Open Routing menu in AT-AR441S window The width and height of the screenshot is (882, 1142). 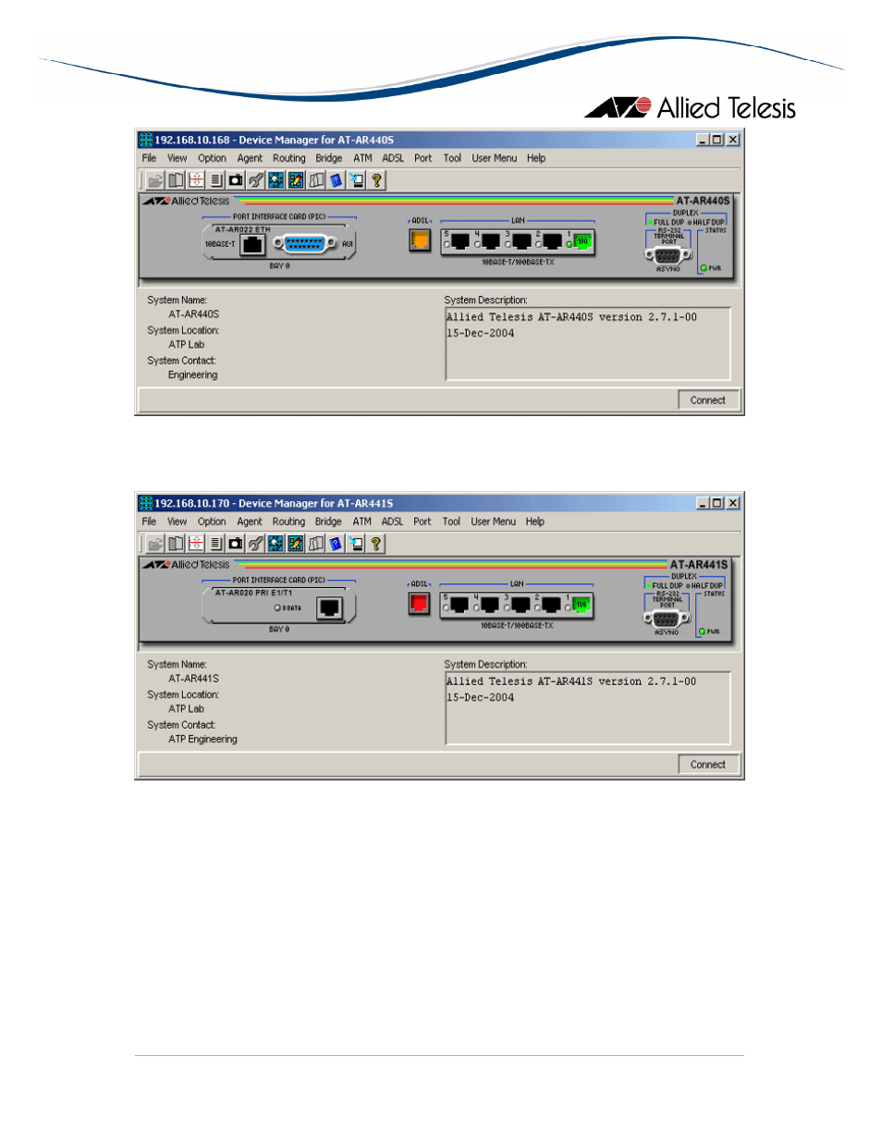(x=288, y=522)
